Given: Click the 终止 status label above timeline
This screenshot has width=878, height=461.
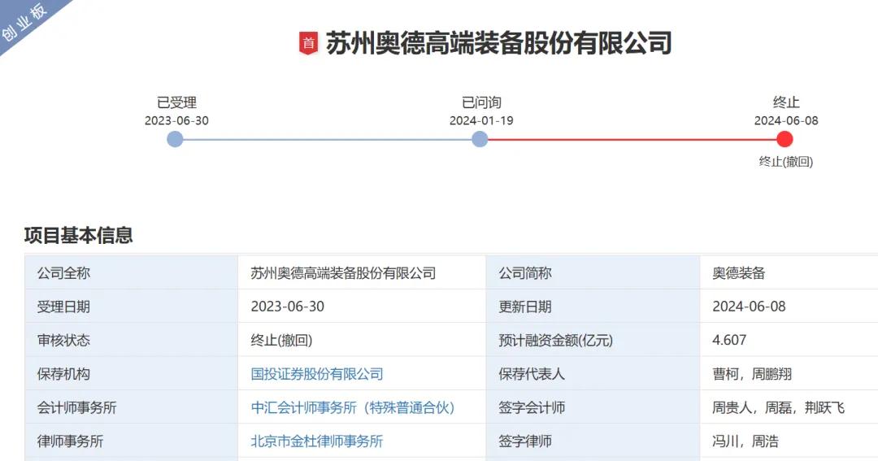Looking at the screenshot, I should pos(786,102).
